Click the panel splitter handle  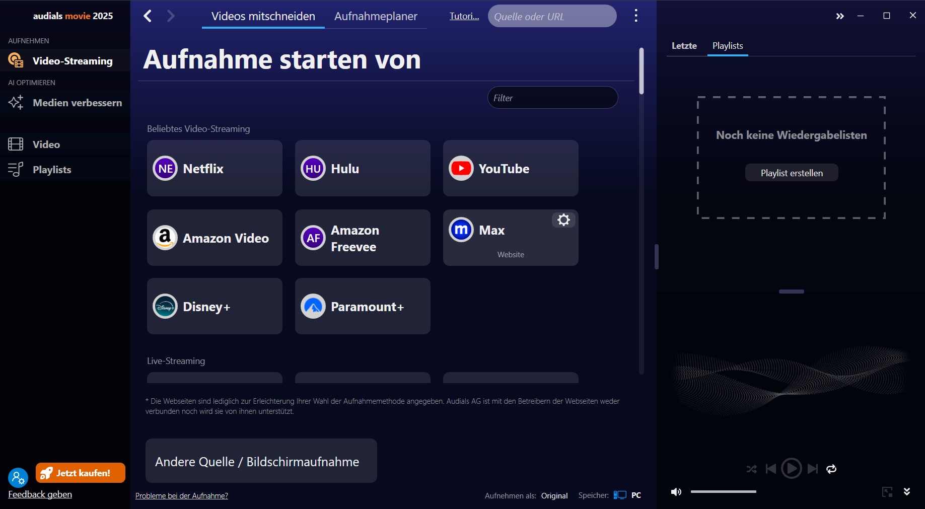click(657, 257)
